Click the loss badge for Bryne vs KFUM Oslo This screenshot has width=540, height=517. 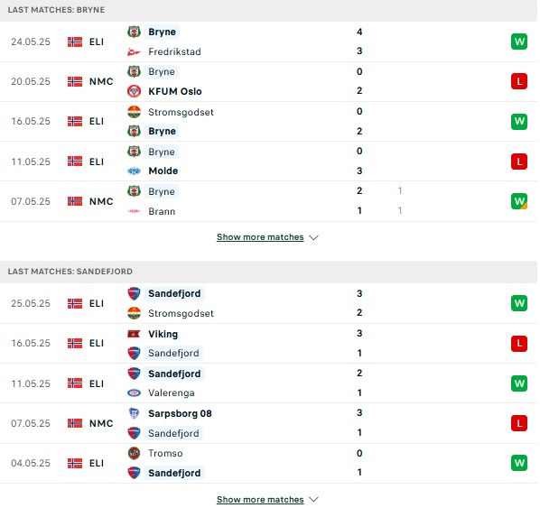click(519, 81)
